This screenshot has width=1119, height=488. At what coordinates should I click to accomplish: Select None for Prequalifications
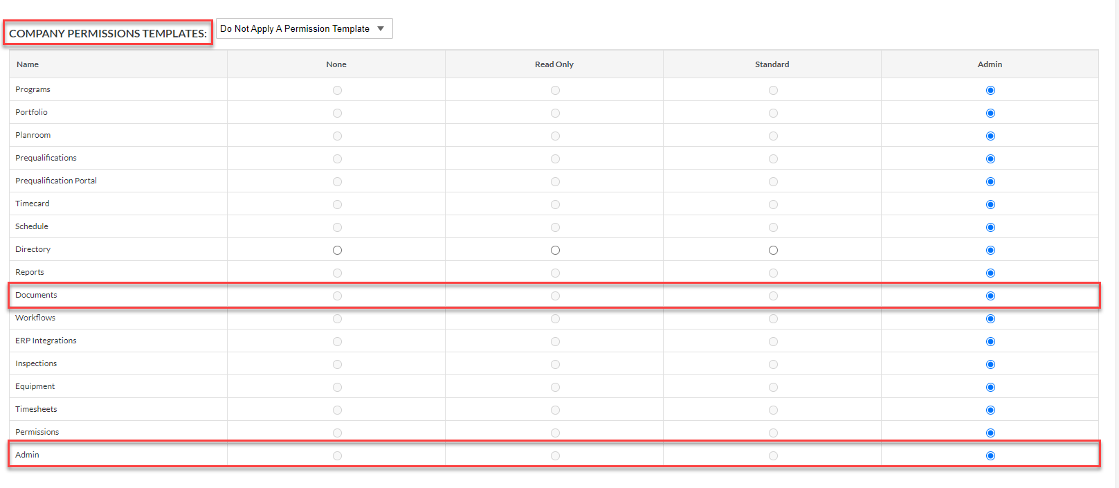(x=337, y=159)
